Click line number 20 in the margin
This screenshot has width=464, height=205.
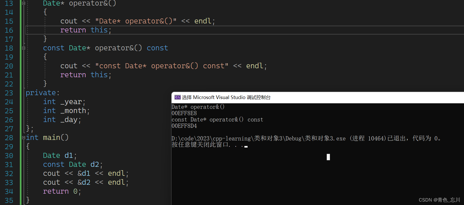point(9,66)
